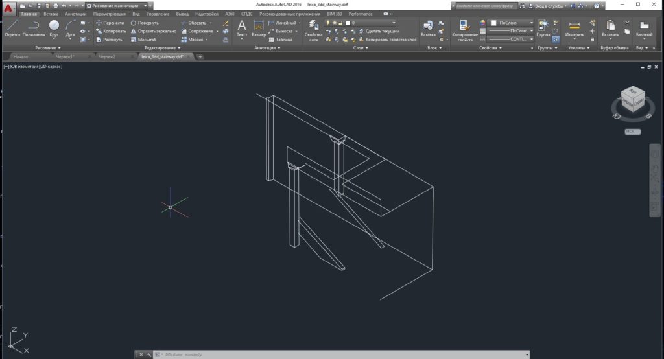Image resolution: width=664 pixels, height=359 pixels.
Task: Open the layer selection dropdown showing 0
Action: [361, 23]
